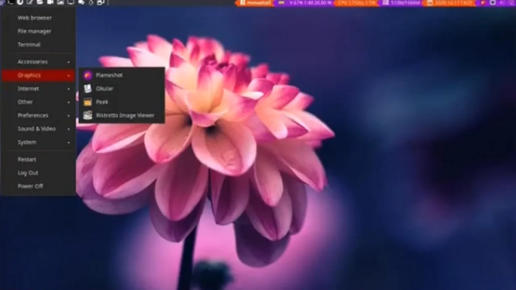Viewport: 516px width, 290px height.
Task: Expand the Other submenu
Action: [38, 102]
